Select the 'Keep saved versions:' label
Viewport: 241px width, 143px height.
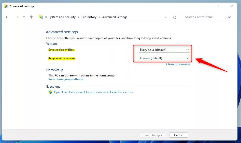point(62,58)
